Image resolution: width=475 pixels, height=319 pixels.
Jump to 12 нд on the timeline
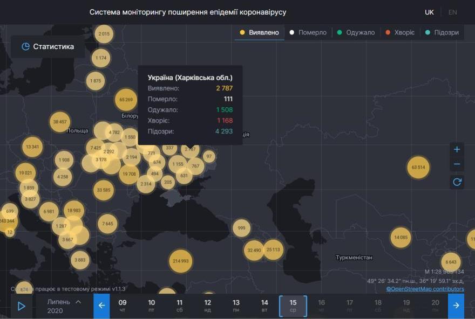(208, 306)
